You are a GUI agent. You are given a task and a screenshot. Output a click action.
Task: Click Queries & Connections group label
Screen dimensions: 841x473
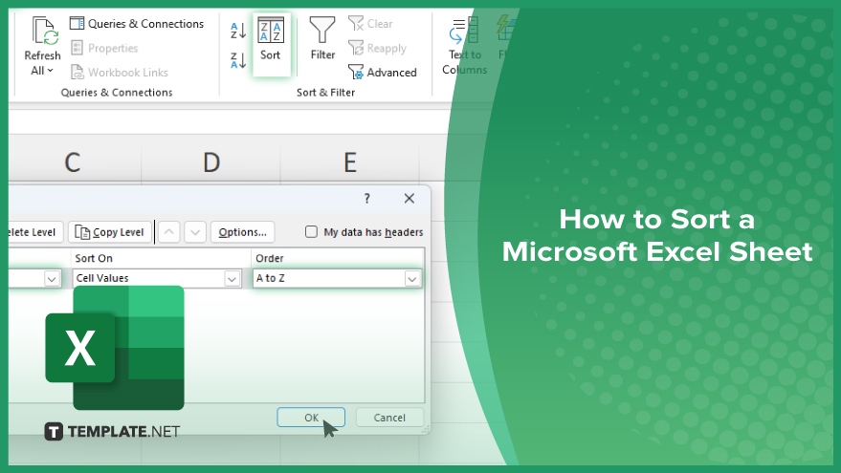117,92
